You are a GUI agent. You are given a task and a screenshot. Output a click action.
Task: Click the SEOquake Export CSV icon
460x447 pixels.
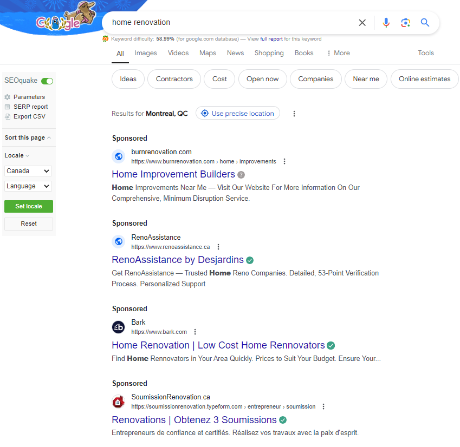8,116
